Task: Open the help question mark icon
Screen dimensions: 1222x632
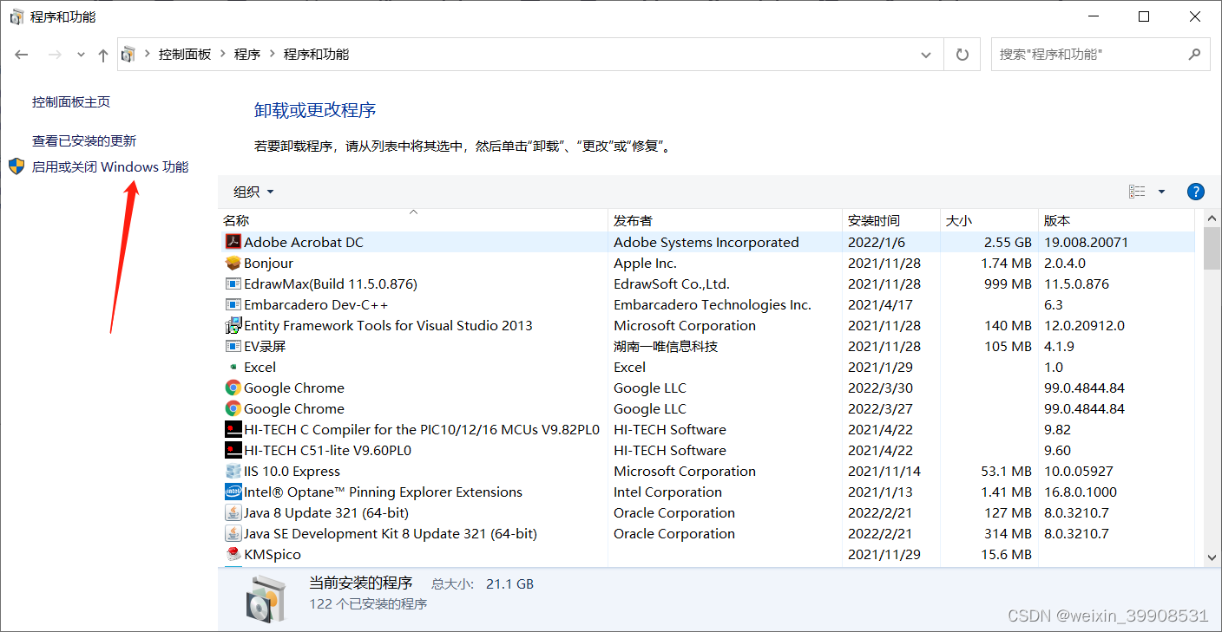Action: (x=1195, y=192)
